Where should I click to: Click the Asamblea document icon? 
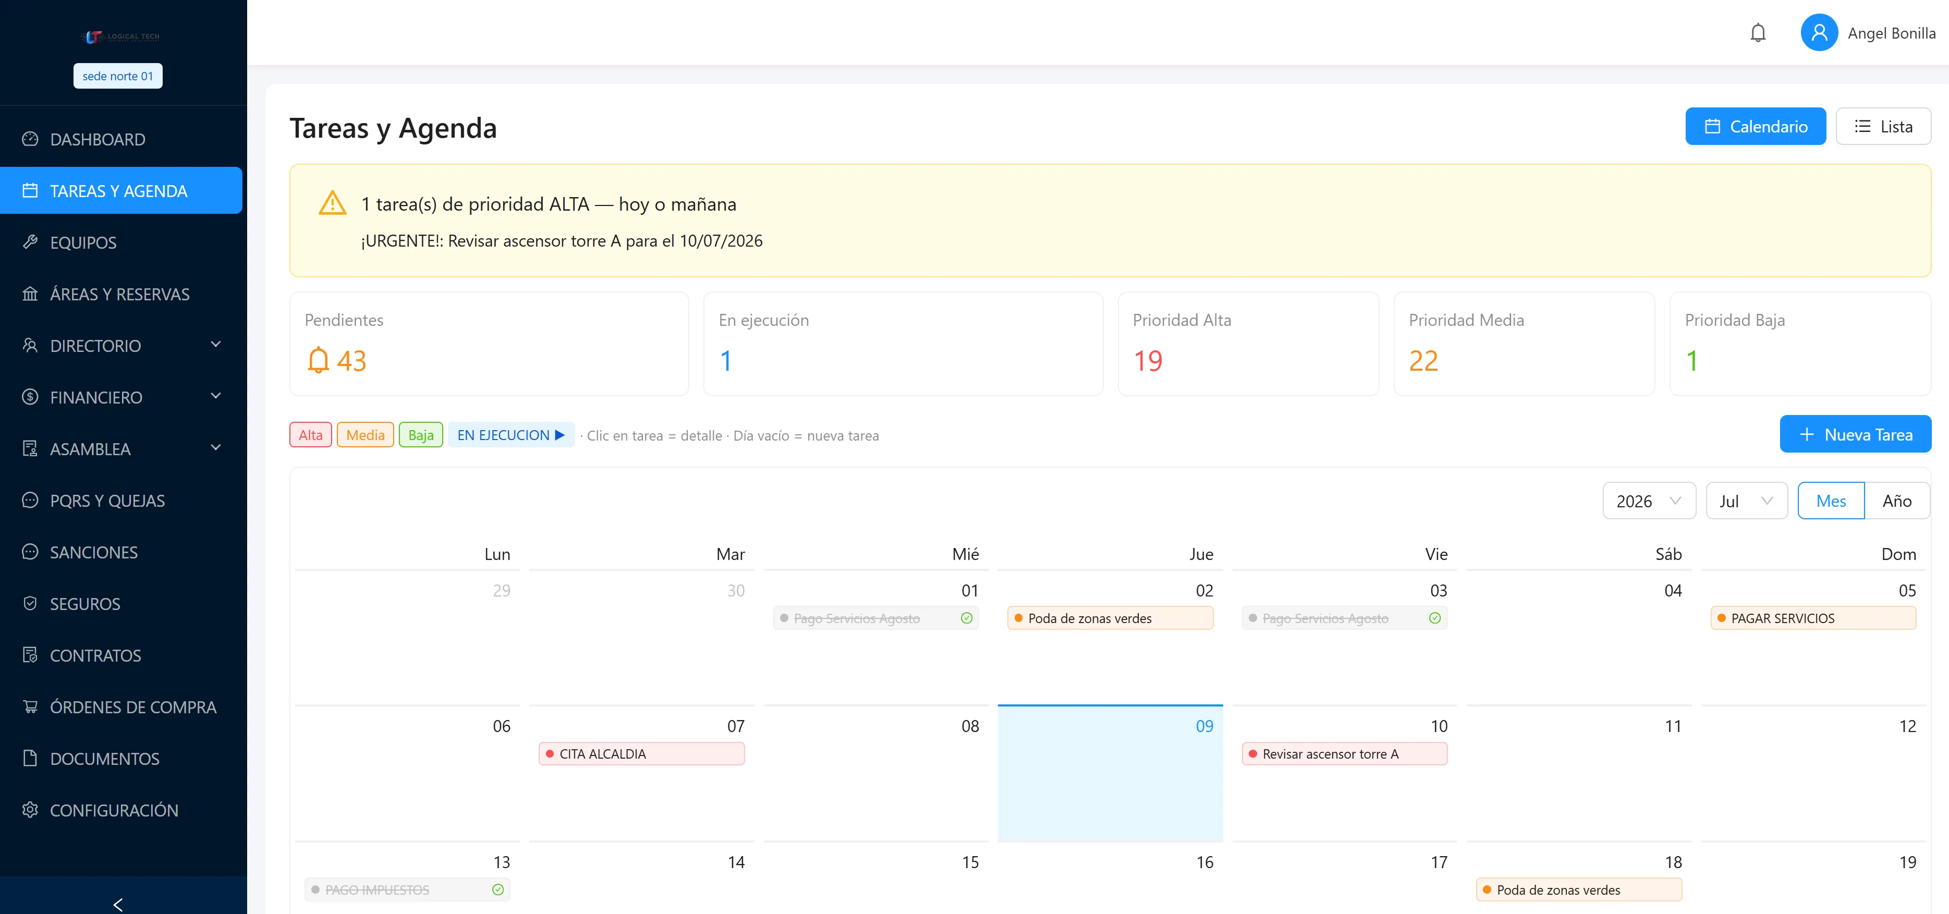coord(30,448)
